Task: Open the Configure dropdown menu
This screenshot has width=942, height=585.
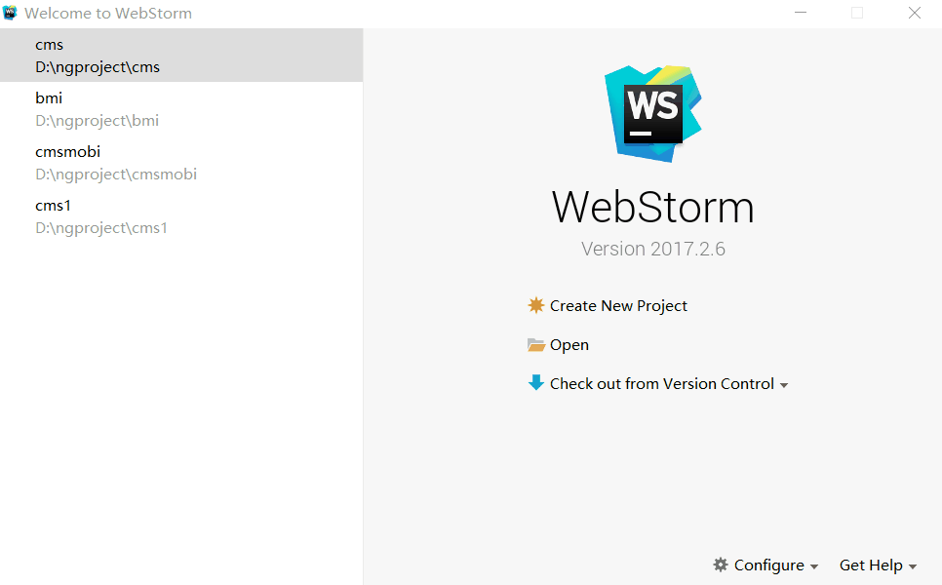Action: [817, 565]
